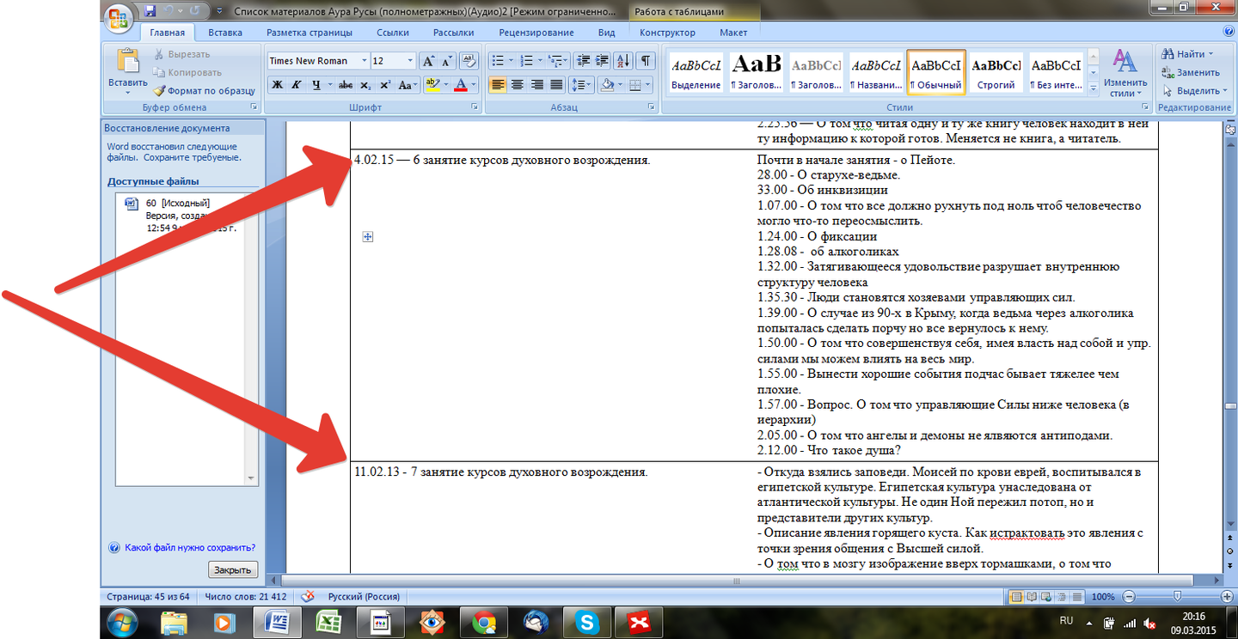
Task: Click the 'Какой файл нужно сохранить?' link
Action: [x=189, y=548]
